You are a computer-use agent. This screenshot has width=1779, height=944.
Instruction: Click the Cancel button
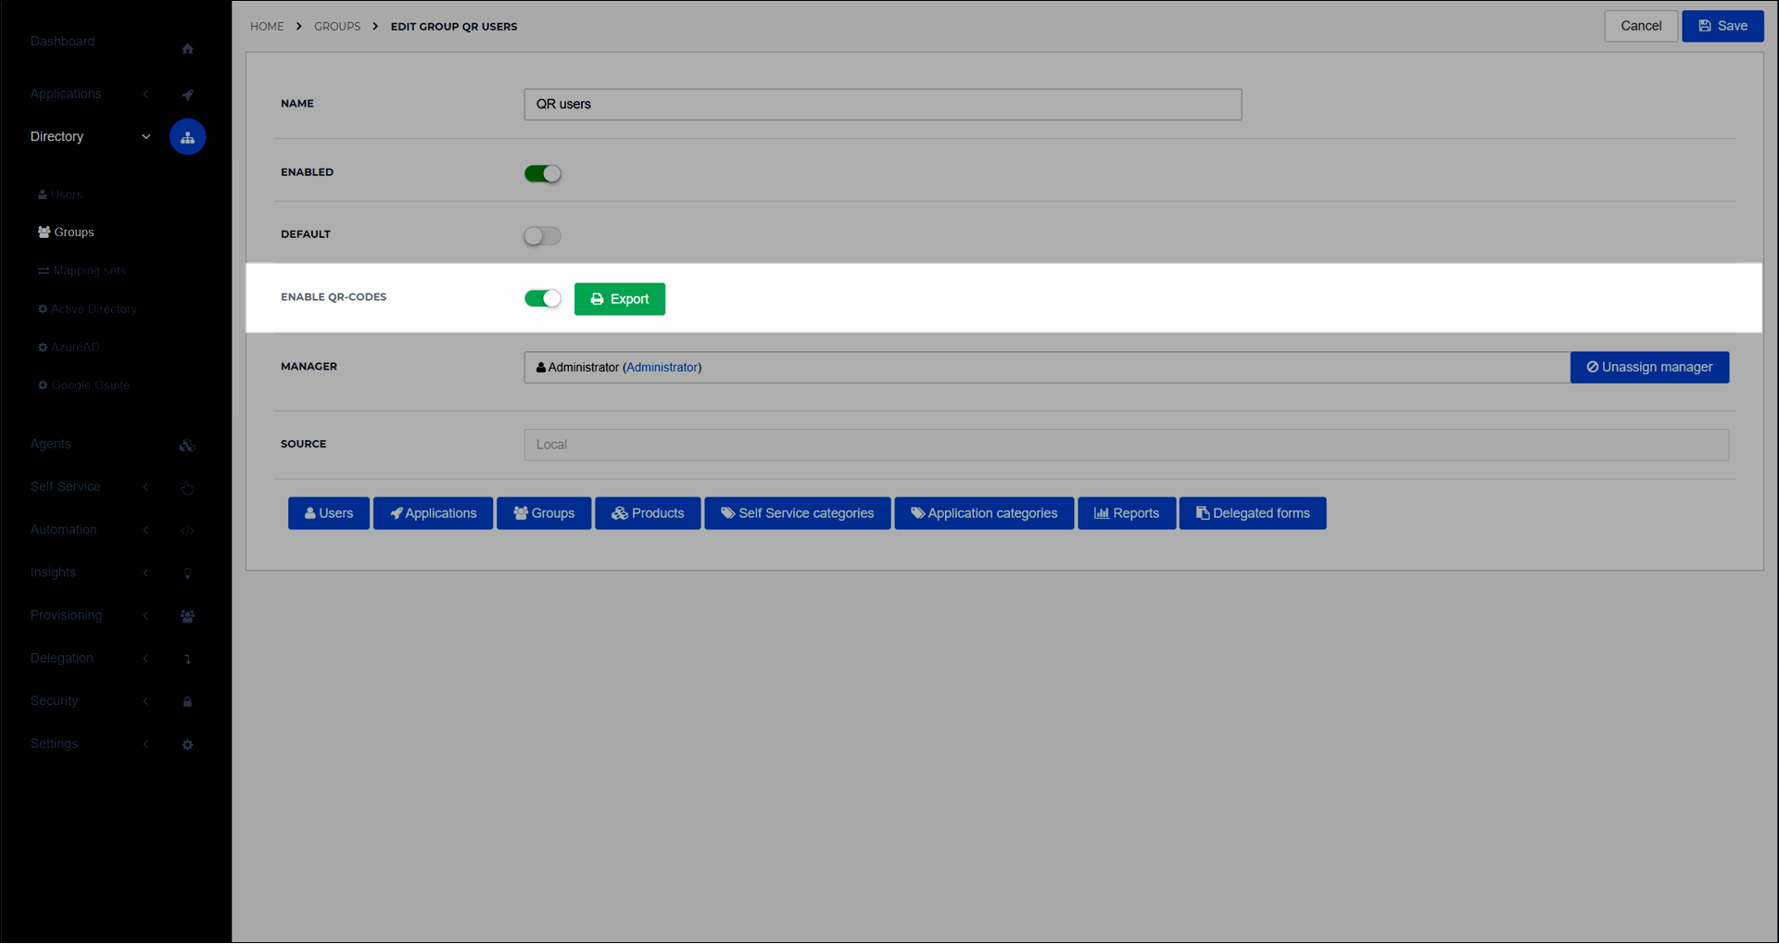tap(1641, 26)
